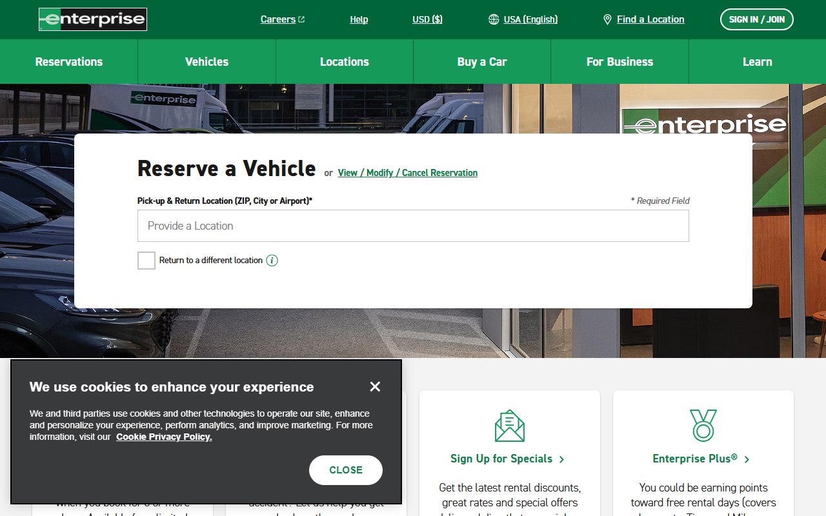Click the map pin location icon
This screenshot has height=516, width=826.
click(x=607, y=19)
